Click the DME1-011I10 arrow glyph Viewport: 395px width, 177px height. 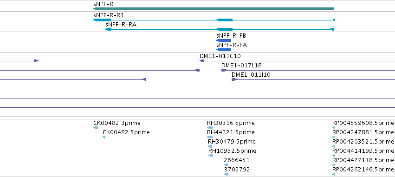pos(234,79)
